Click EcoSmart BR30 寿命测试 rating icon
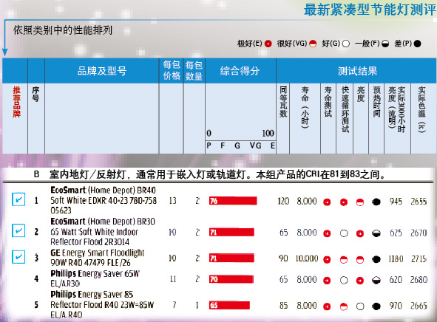Viewport: 437px width, 322px height. pyautogui.click(x=327, y=233)
